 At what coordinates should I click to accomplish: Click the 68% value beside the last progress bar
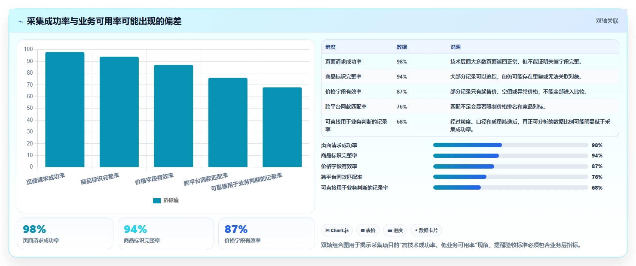pos(597,188)
